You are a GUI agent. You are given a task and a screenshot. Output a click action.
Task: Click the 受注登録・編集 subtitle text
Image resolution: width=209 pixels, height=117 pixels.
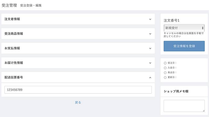pos(31,5)
